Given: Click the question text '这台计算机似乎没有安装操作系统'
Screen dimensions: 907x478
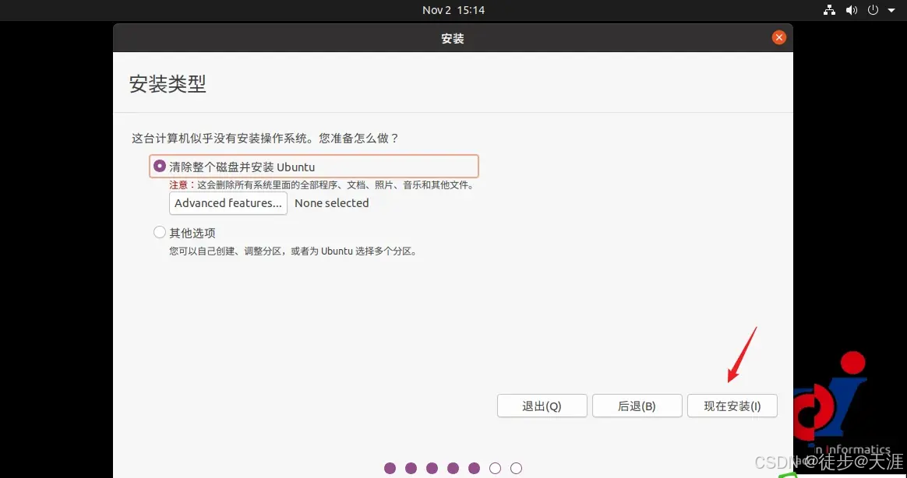Looking at the screenshot, I should pyautogui.click(x=266, y=138).
